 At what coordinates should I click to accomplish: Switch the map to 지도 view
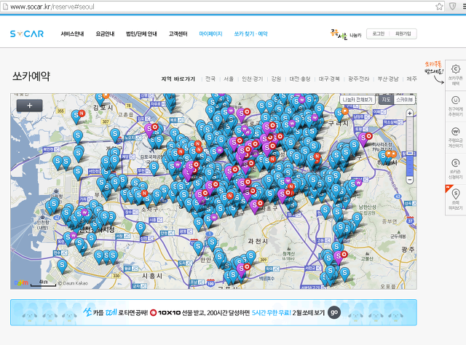point(386,100)
